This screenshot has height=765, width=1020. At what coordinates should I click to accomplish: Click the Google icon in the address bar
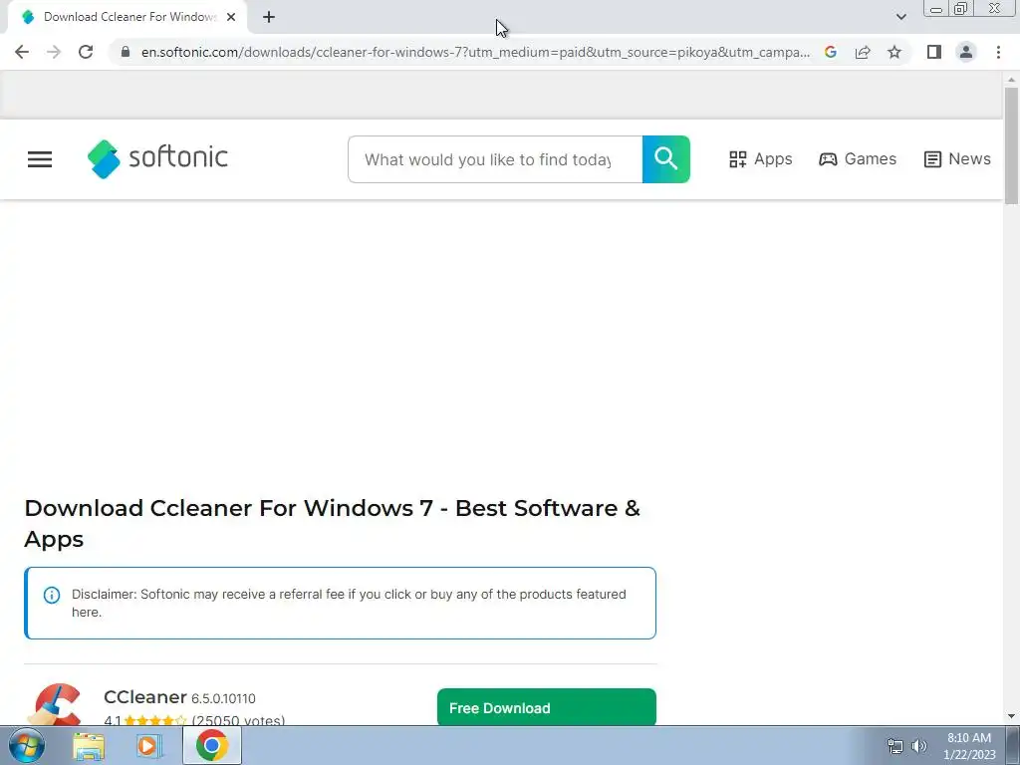pos(830,52)
